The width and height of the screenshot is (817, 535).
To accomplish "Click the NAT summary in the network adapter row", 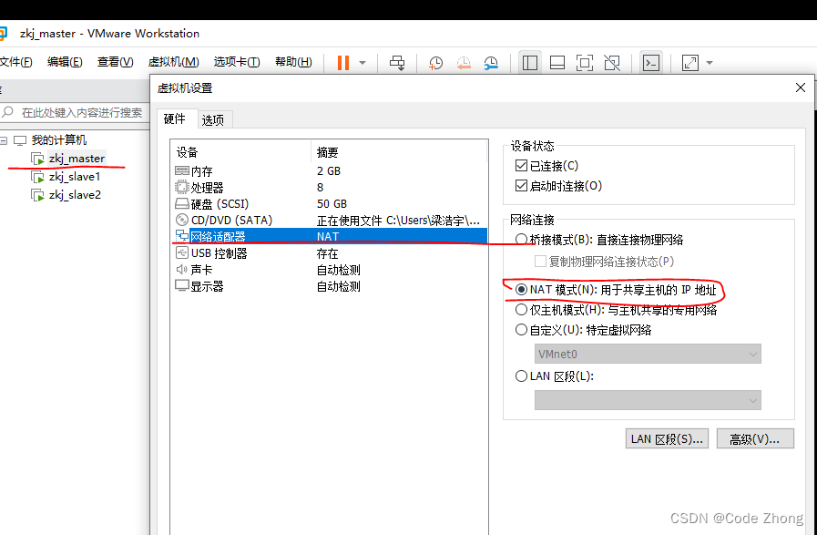I will pos(328,236).
